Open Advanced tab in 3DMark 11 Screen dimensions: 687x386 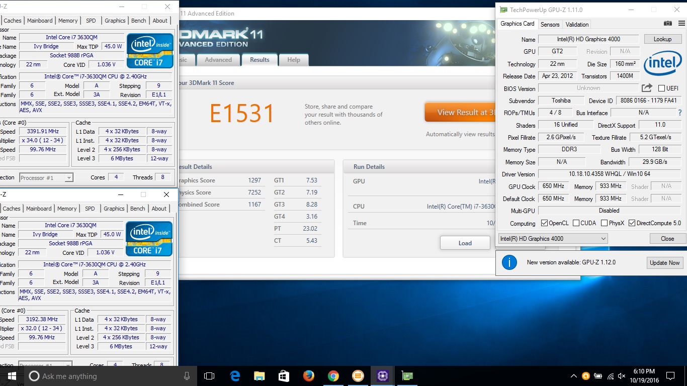(x=218, y=59)
